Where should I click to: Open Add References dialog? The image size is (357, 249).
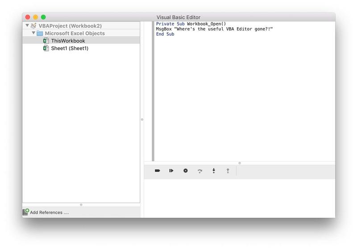click(49, 212)
